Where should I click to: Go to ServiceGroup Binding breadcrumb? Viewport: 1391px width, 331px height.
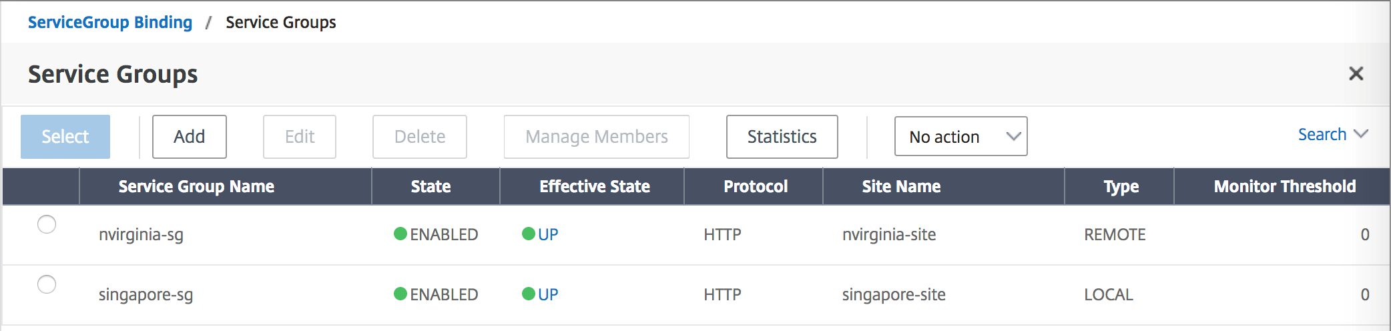click(x=110, y=22)
